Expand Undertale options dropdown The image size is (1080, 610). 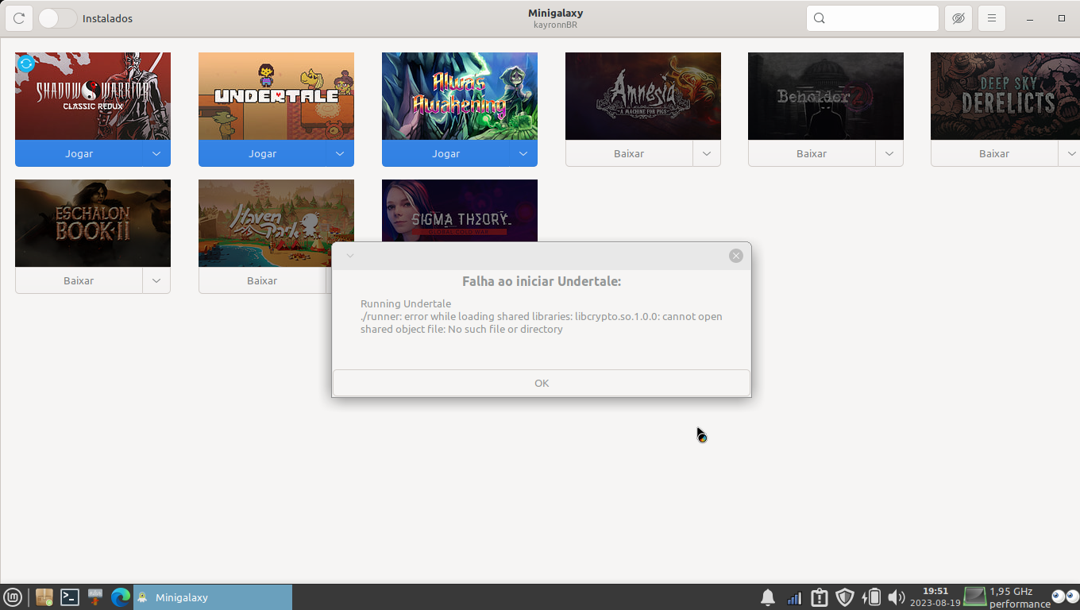[340, 153]
